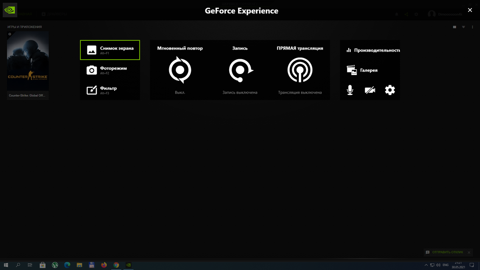
Task: Take a screenshot with Снимок экрана
Action: 110,50
